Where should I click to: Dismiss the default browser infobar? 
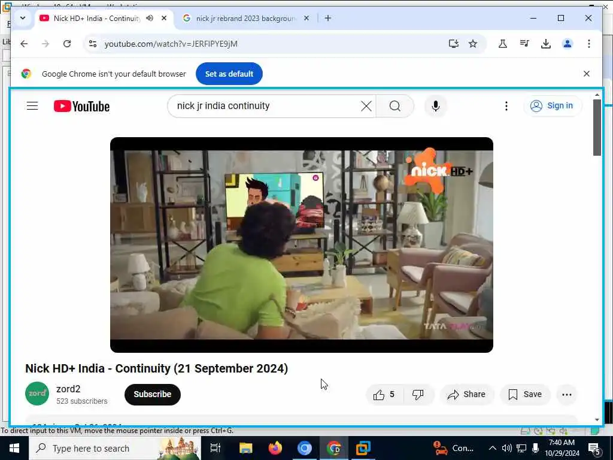[587, 74]
